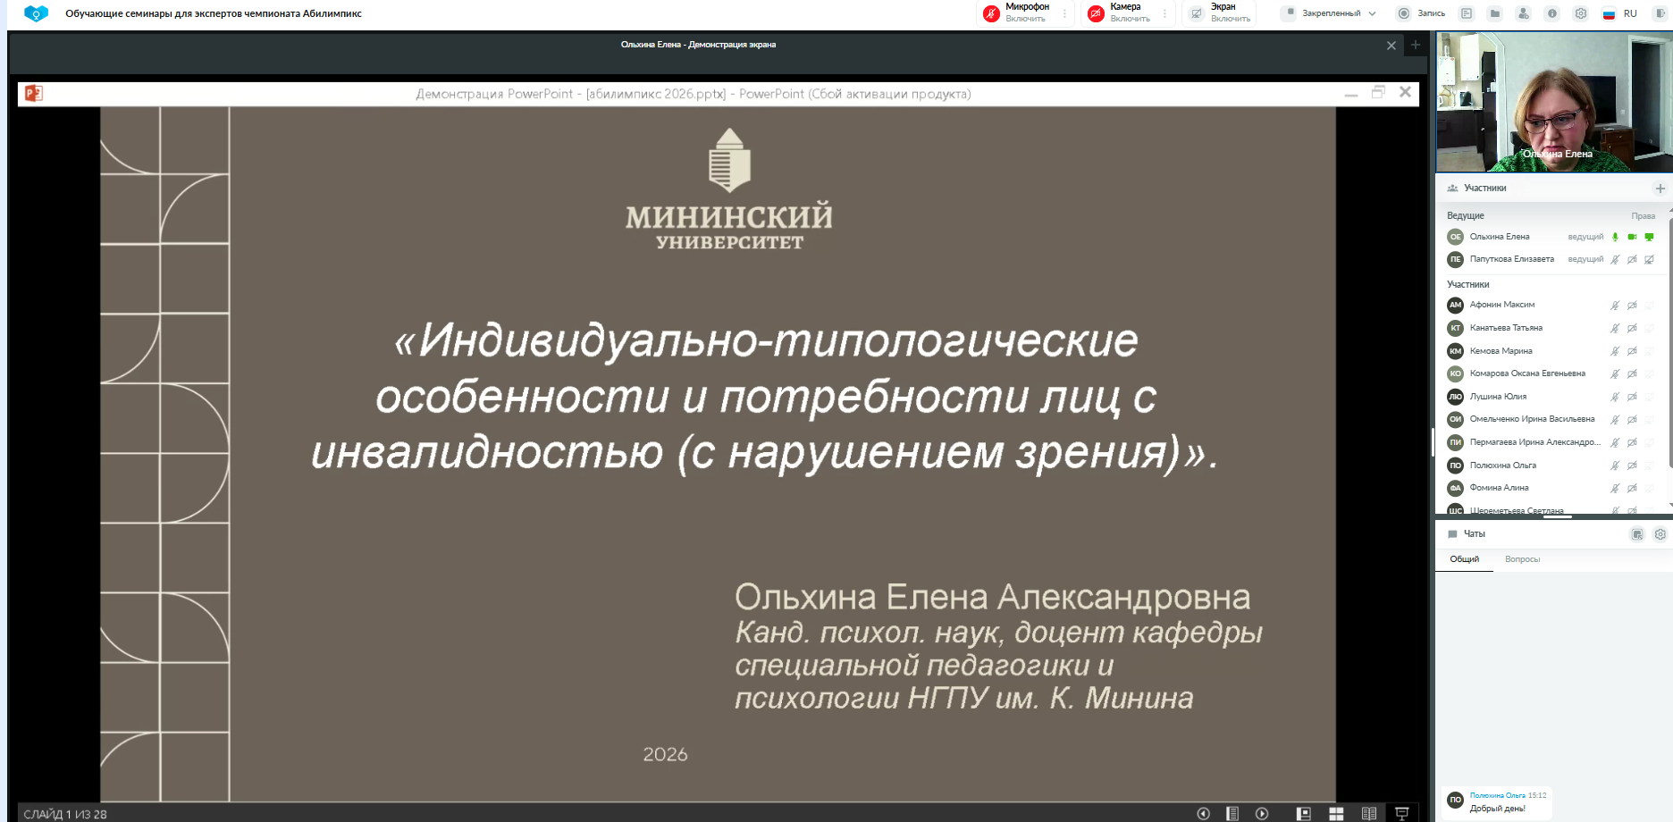
Task: Click the Запись record button
Action: [x=1421, y=13]
